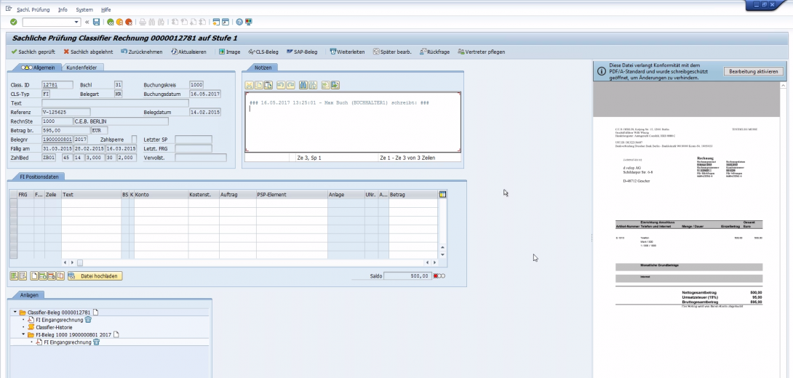Open the Info menu
Screen dimensions: 793x378
click(63, 9)
